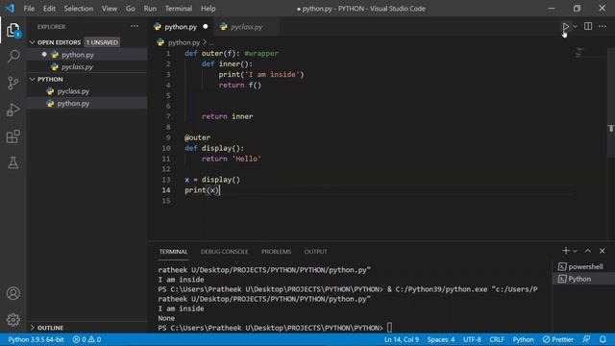The width and height of the screenshot is (615, 346).
Task: Click the VS Code logo menu icon
Action: pyautogui.click(x=10, y=9)
